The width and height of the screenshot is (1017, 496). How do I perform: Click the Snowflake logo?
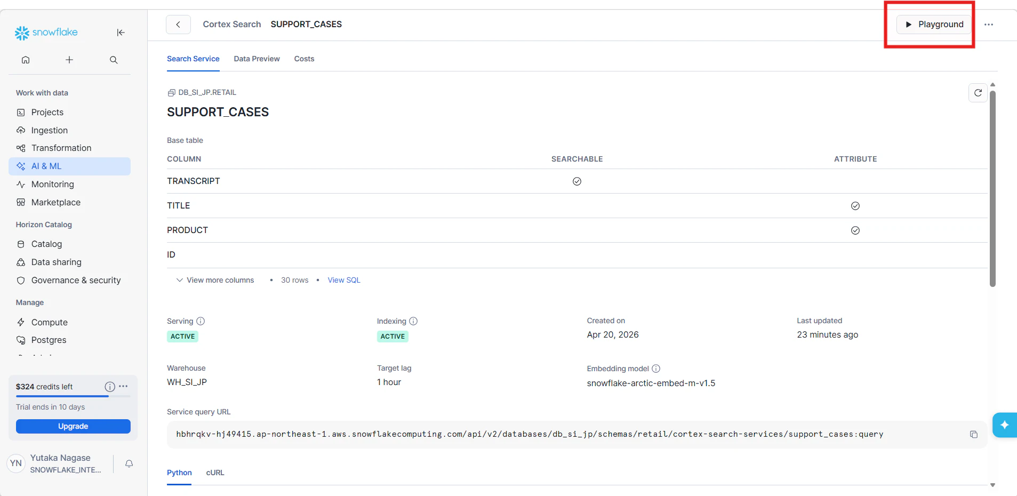point(46,33)
